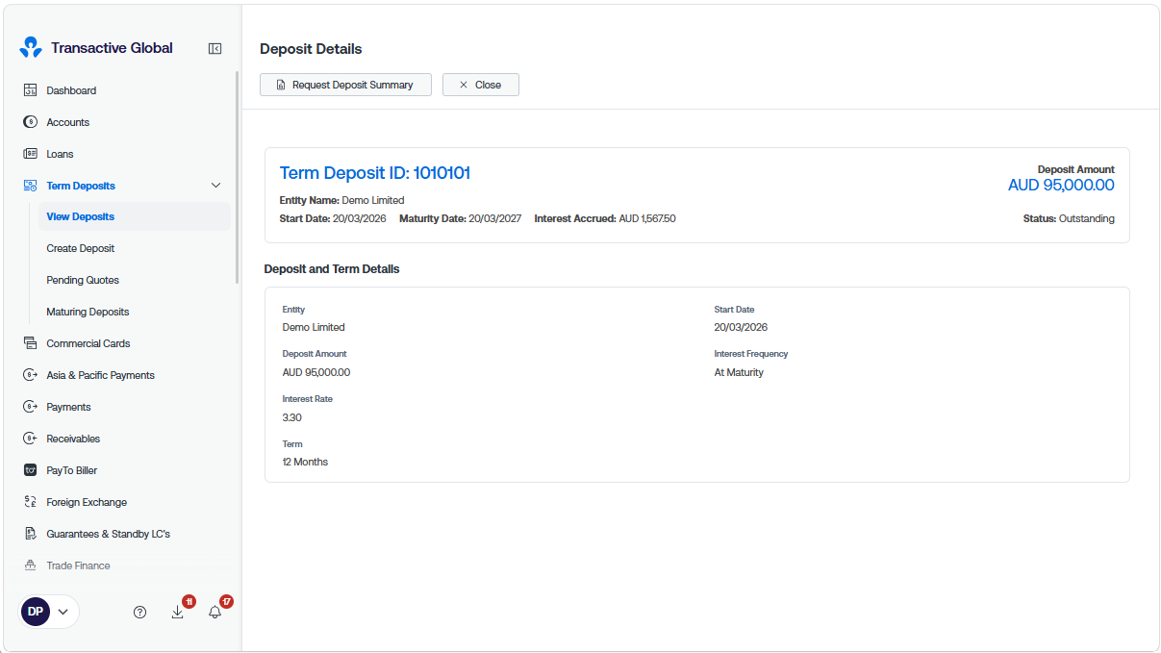
Task: Click the sidebar vertical scrollbar
Action: (238, 178)
